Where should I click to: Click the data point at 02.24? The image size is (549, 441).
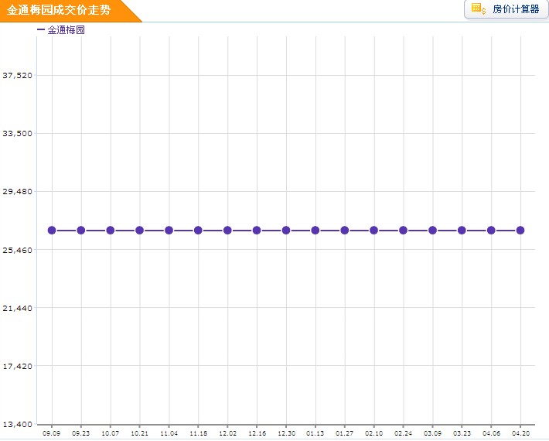click(403, 230)
